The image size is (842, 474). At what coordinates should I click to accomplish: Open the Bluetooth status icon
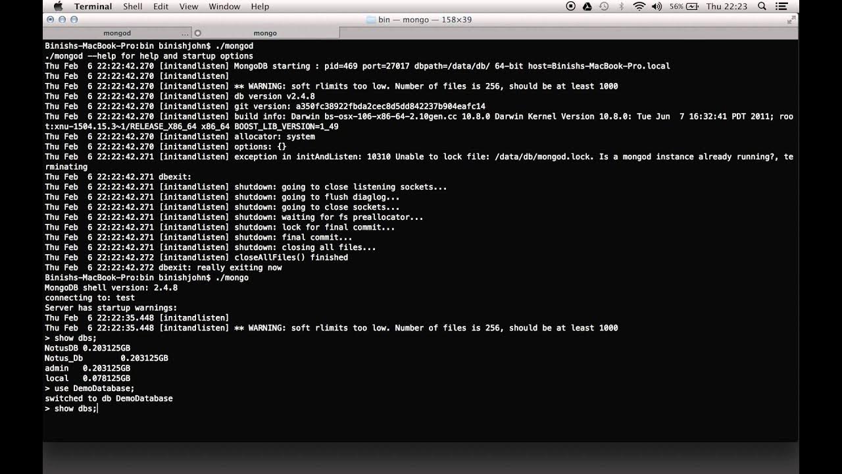point(622,7)
